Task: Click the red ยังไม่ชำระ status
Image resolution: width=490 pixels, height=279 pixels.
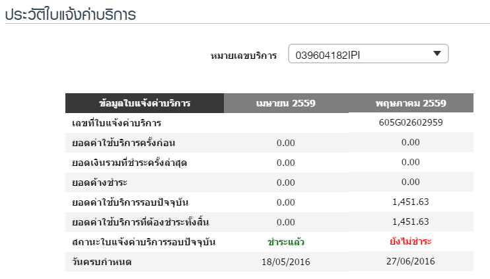Action: click(410, 241)
